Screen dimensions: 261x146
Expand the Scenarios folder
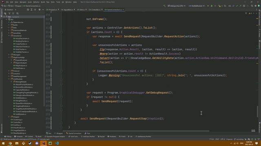9,74
